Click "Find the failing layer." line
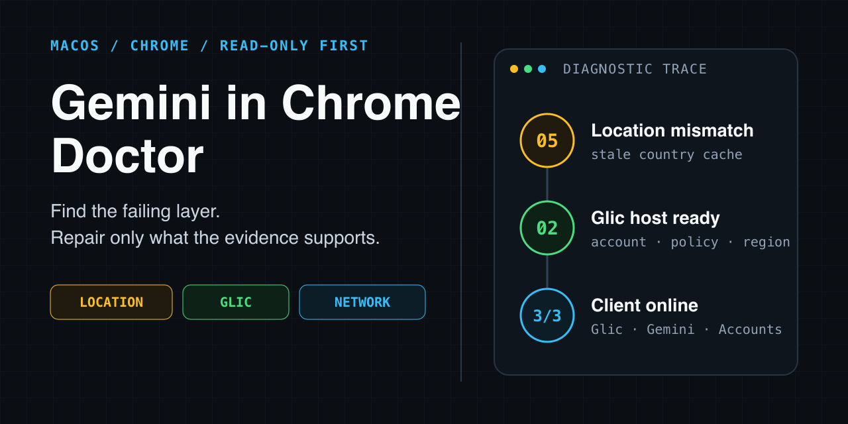The width and height of the screenshot is (848, 424). (135, 211)
